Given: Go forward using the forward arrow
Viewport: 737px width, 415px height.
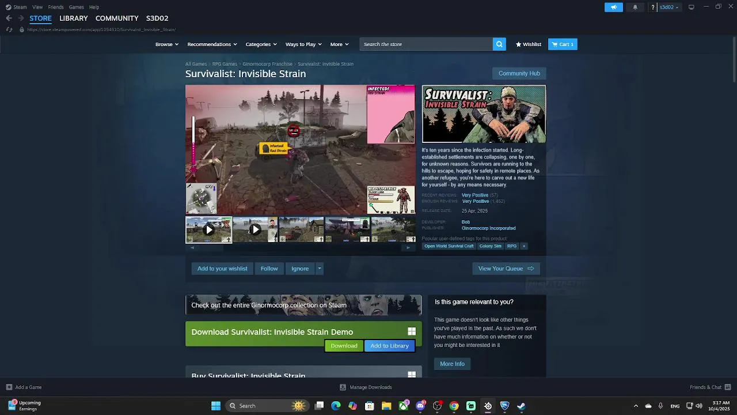Looking at the screenshot, I should 21,18.
